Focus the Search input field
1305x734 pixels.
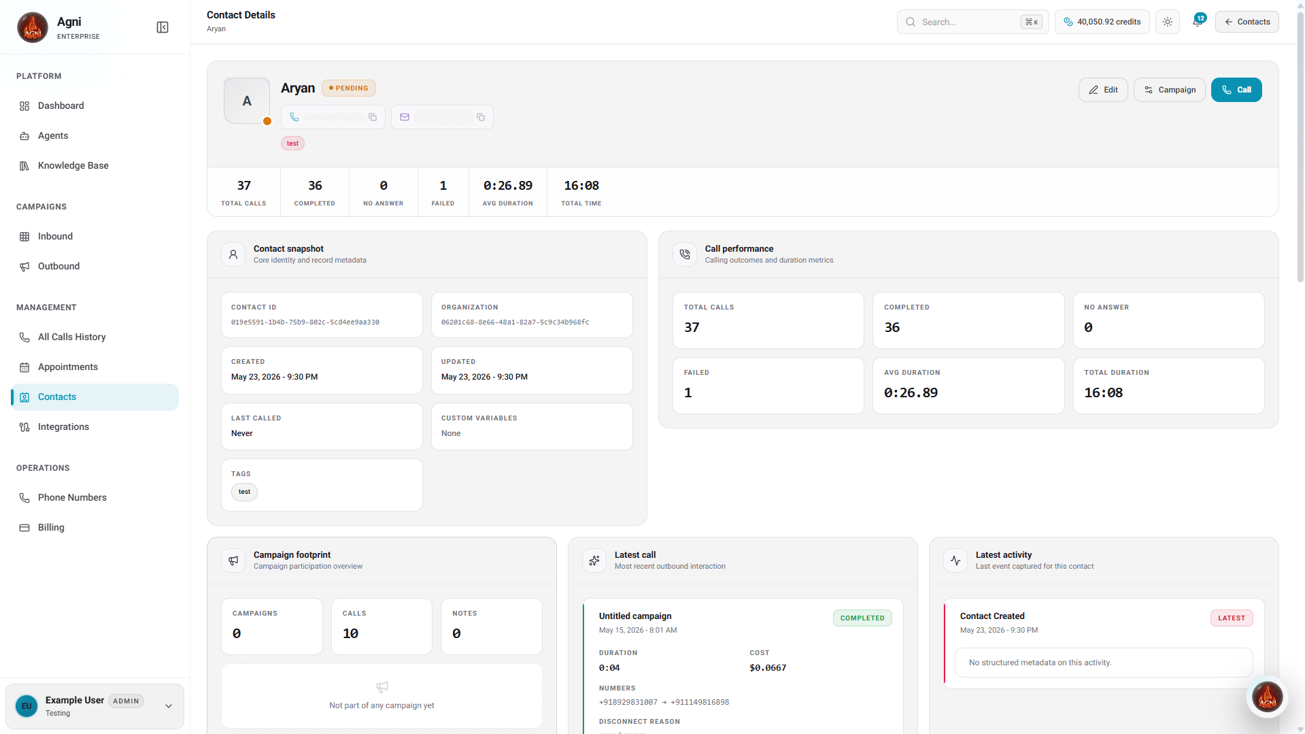(972, 22)
